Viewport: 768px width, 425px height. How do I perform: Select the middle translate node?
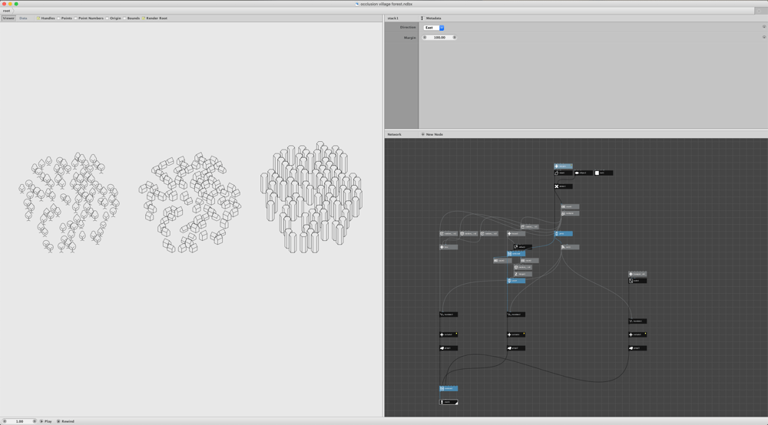516,315
